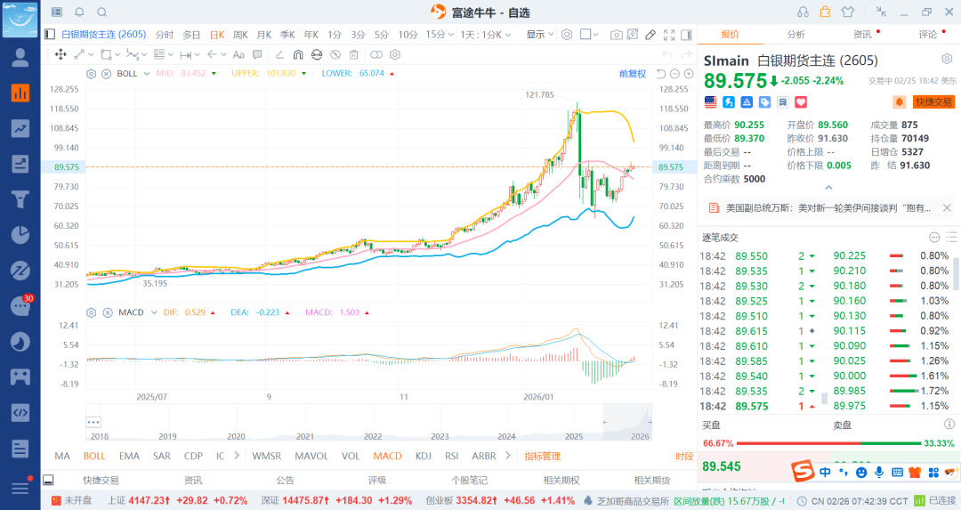961x510 pixels.
Task: Open the 评论 comments tab
Action: (928, 35)
